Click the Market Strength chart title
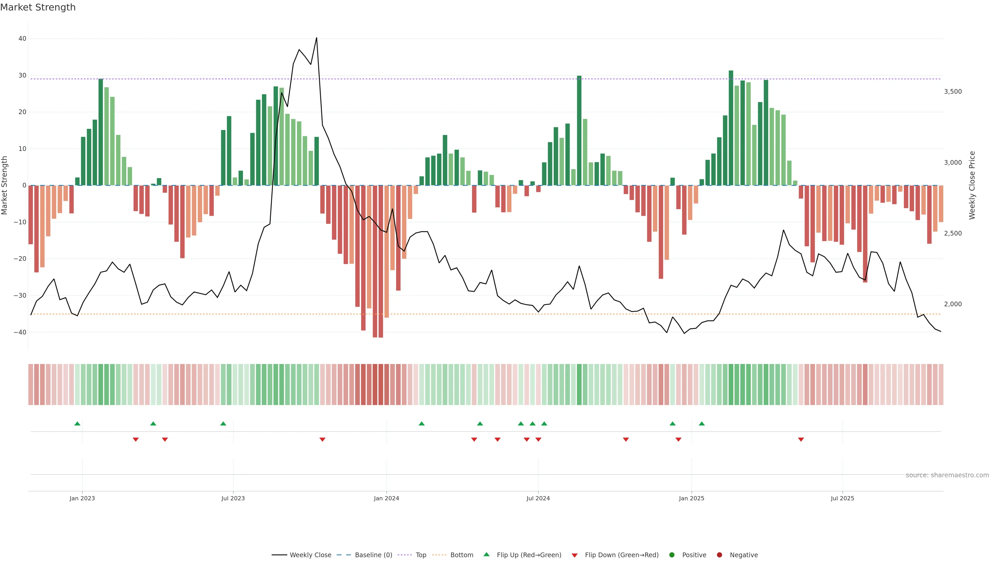Viewport: 1002px width, 564px height. click(x=38, y=7)
